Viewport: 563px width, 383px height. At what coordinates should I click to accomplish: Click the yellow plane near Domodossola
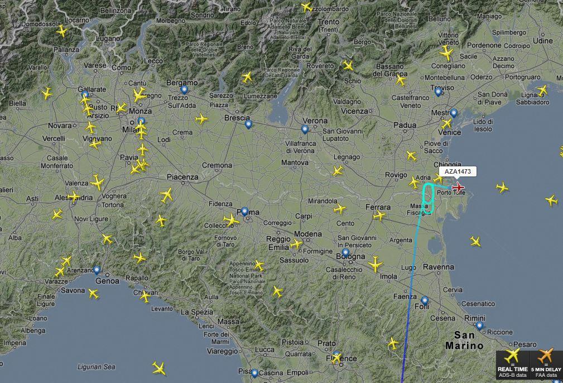pyautogui.click(x=62, y=31)
